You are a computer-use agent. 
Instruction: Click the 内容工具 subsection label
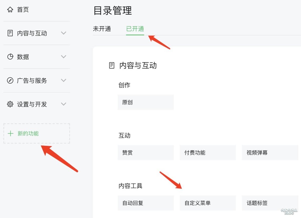130,186
